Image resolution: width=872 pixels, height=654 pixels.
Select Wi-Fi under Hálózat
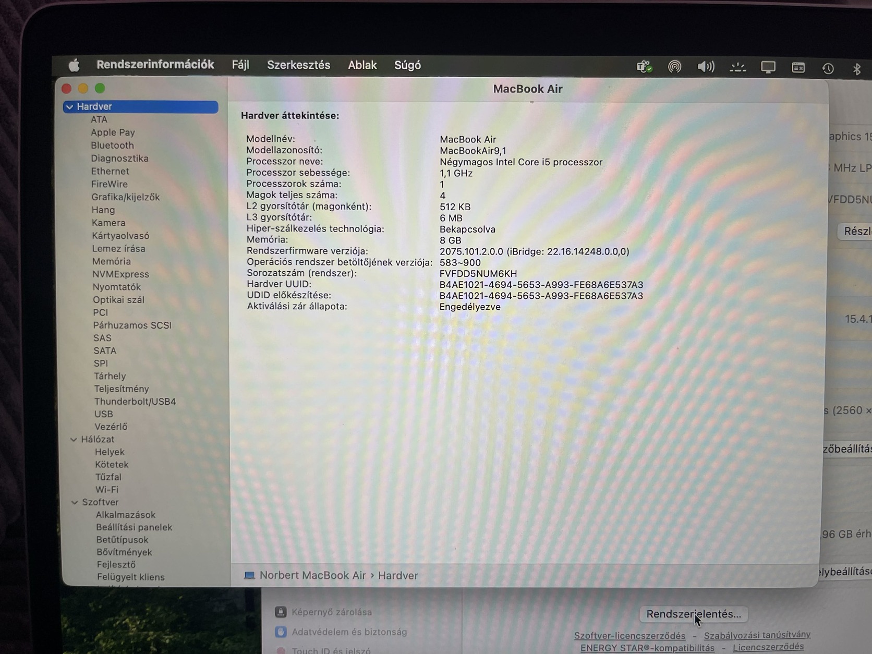pos(106,490)
